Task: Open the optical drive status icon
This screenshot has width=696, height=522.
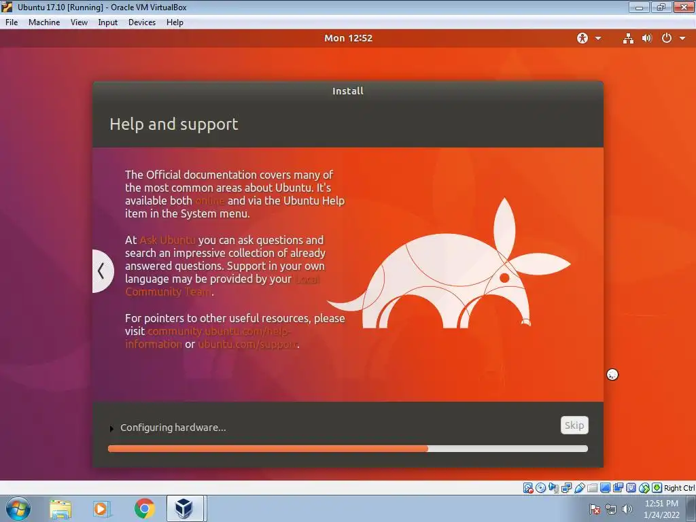Action: [x=540, y=488]
